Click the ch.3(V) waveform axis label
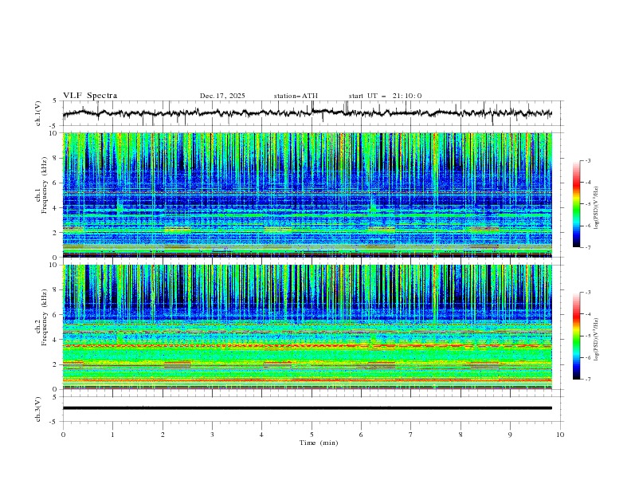This screenshot has width=631, height=488. (38, 408)
